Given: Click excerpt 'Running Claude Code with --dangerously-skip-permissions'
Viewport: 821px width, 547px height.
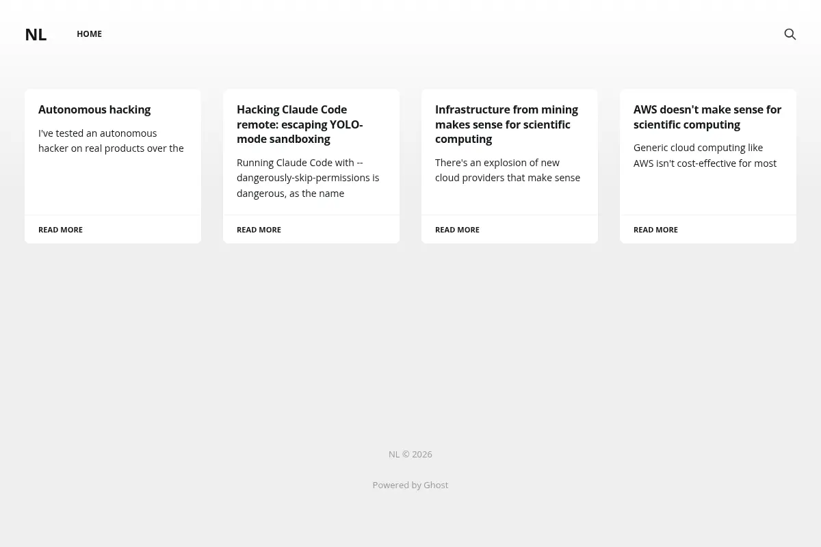Looking at the screenshot, I should coord(308,178).
